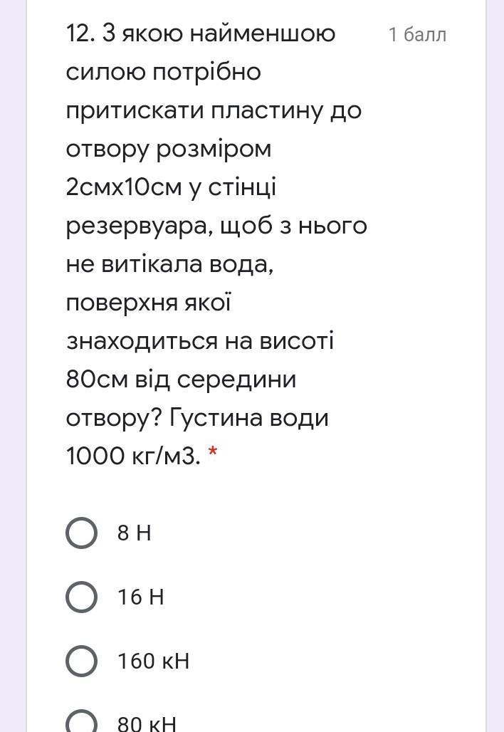Choose the 16 Н radio option circle
Viewport: 504px width, 732px height.
point(82,597)
